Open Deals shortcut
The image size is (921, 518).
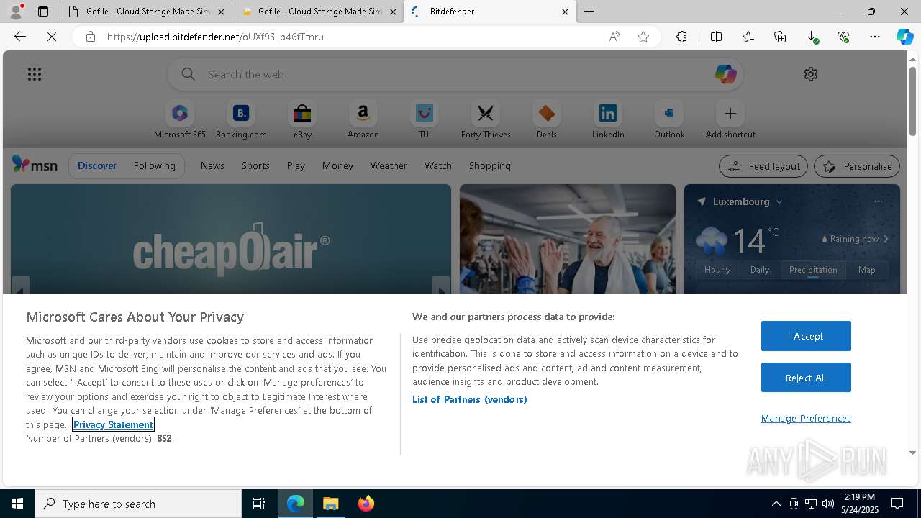[547, 119]
